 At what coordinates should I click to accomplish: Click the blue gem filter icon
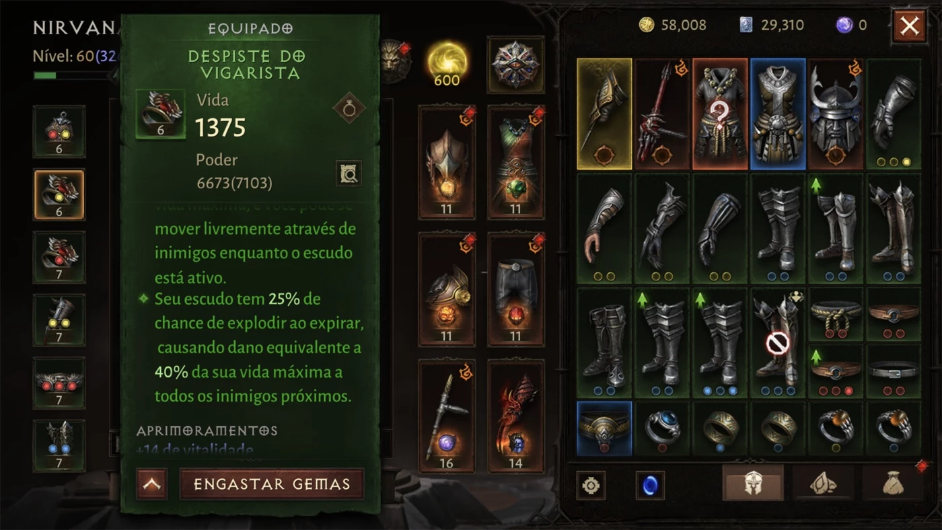tap(650, 485)
